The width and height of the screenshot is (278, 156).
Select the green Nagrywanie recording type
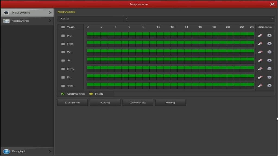click(63, 94)
